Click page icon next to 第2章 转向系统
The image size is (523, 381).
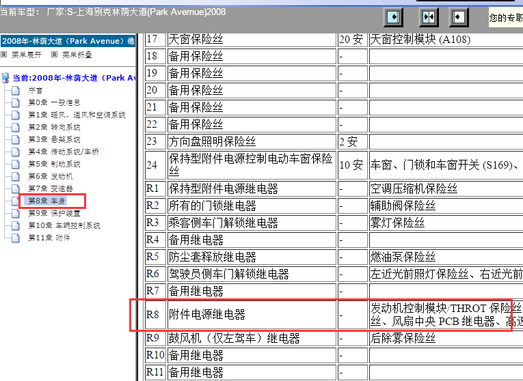(15, 127)
